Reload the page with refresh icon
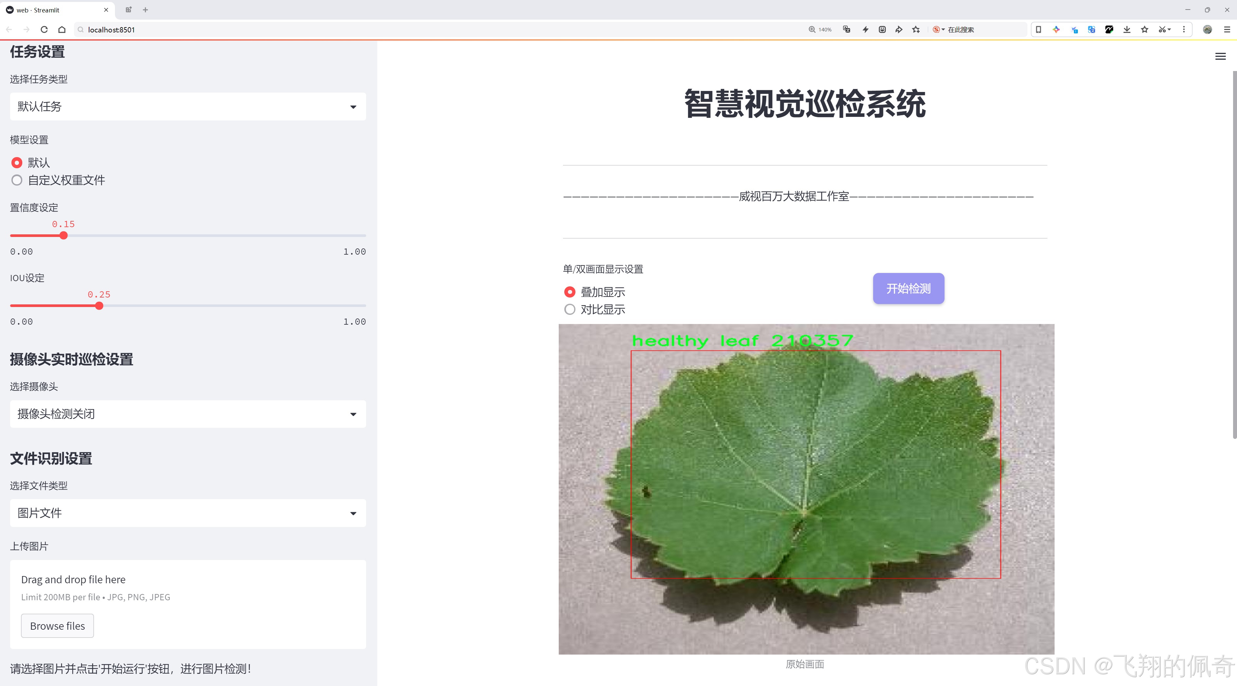The height and width of the screenshot is (686, 1237). point(44,30)
